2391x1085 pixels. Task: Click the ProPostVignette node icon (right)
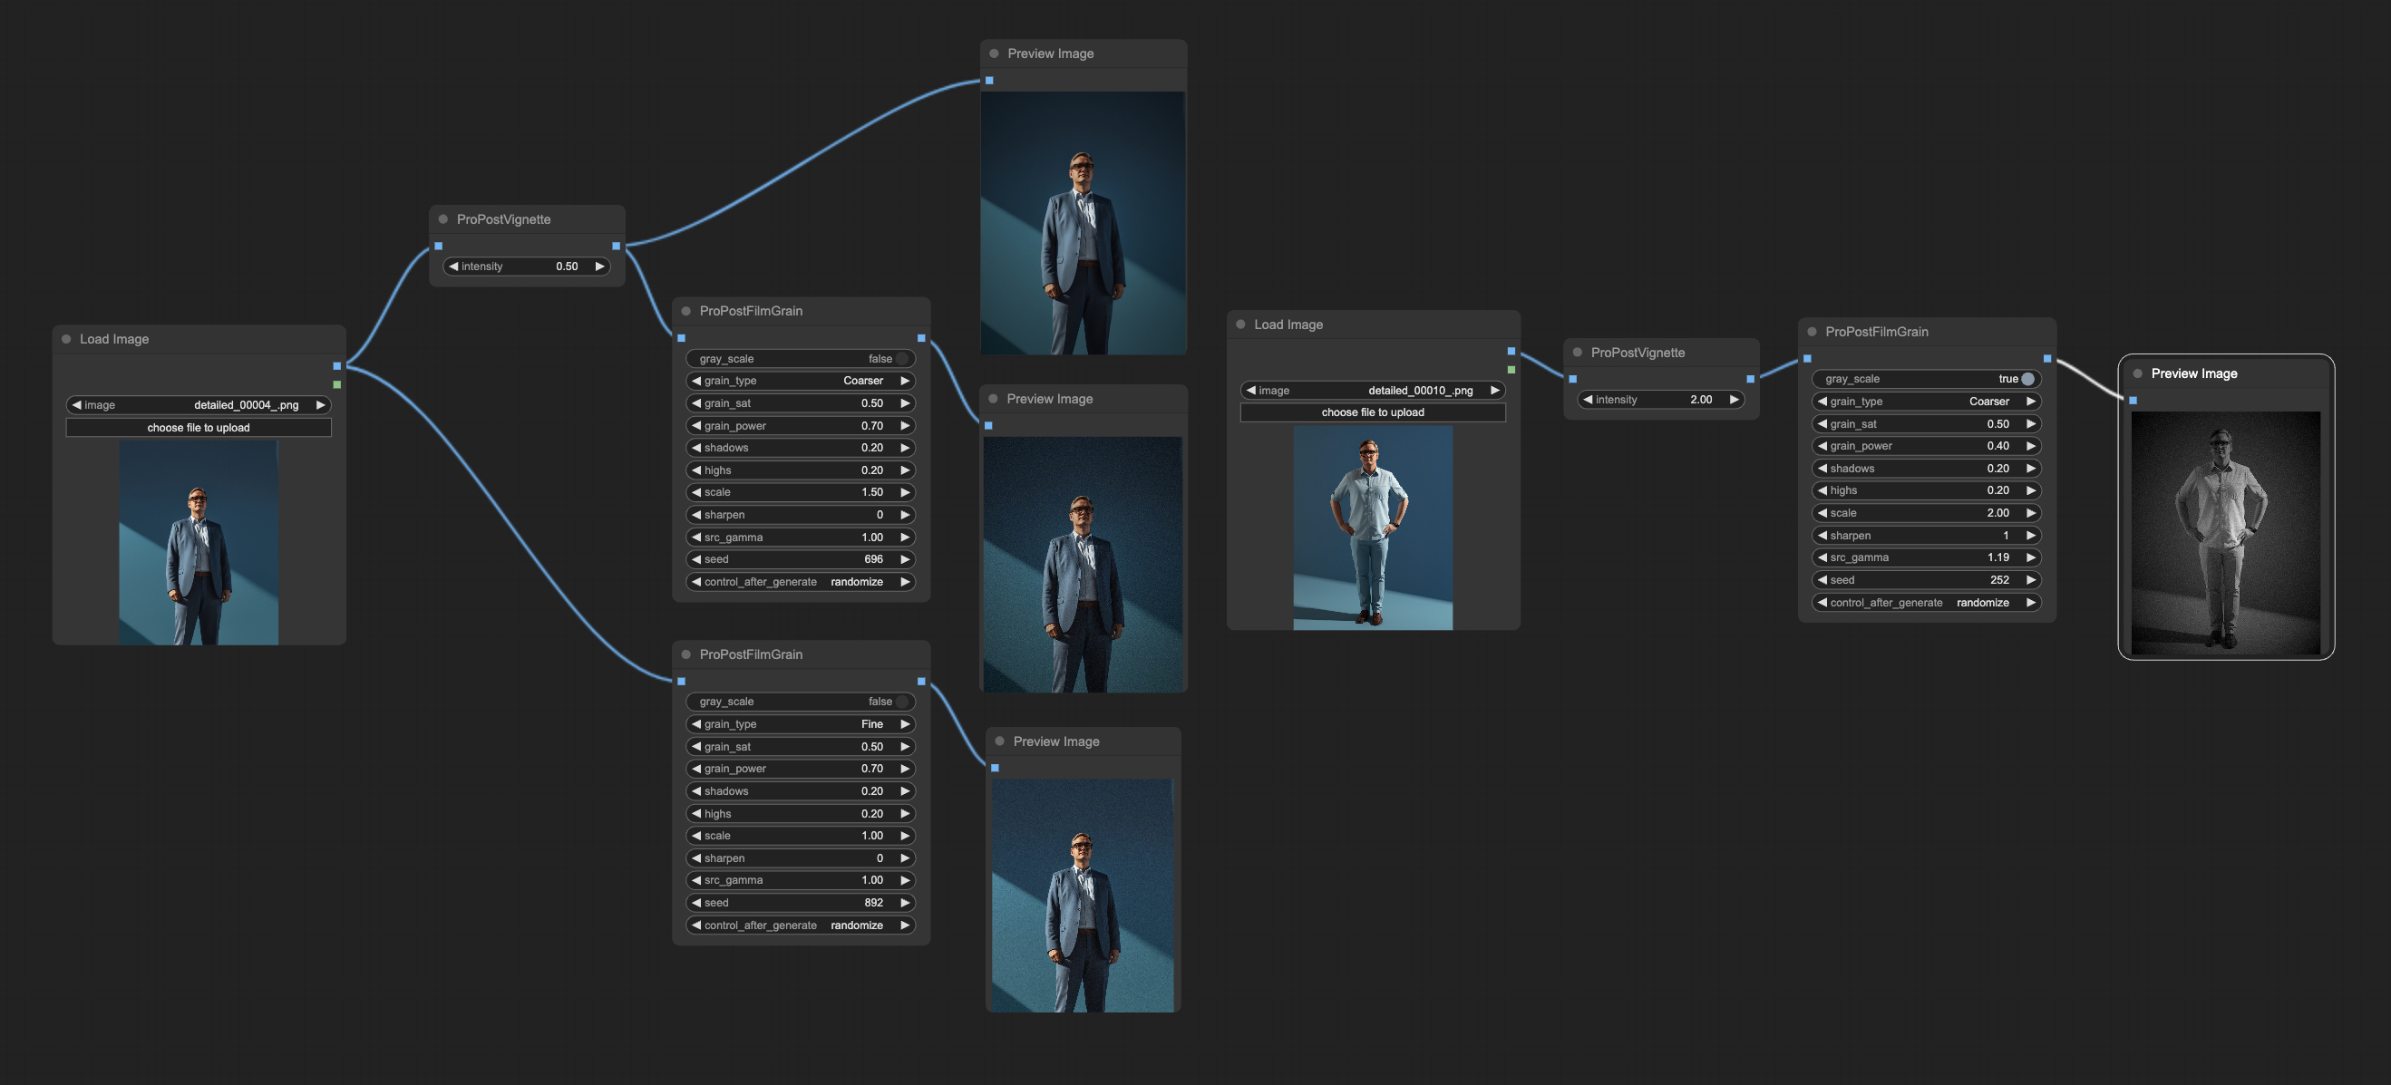tap(1579, 352)
